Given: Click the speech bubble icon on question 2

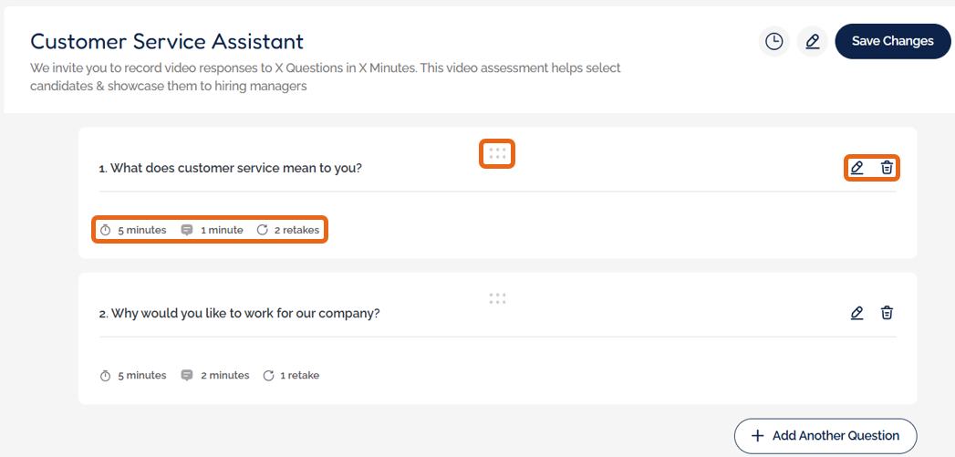Looking at the screenshot, I should pos(187,376).
